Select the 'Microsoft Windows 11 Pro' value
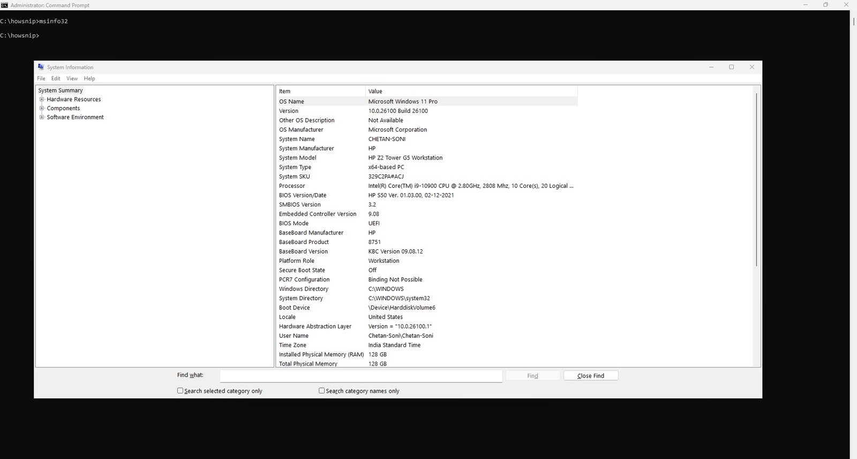Image resolution: width=857 pixels, height=459 pixels. (403, 102)
